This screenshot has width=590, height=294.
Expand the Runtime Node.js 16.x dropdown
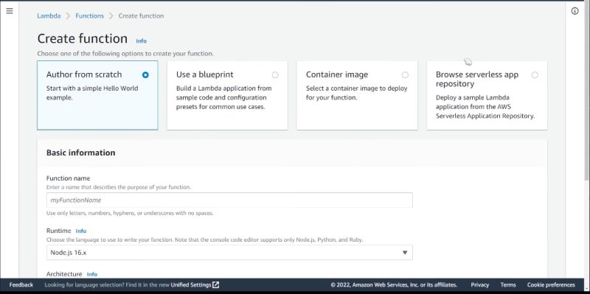pyautogui.click(x=229, y=253)
